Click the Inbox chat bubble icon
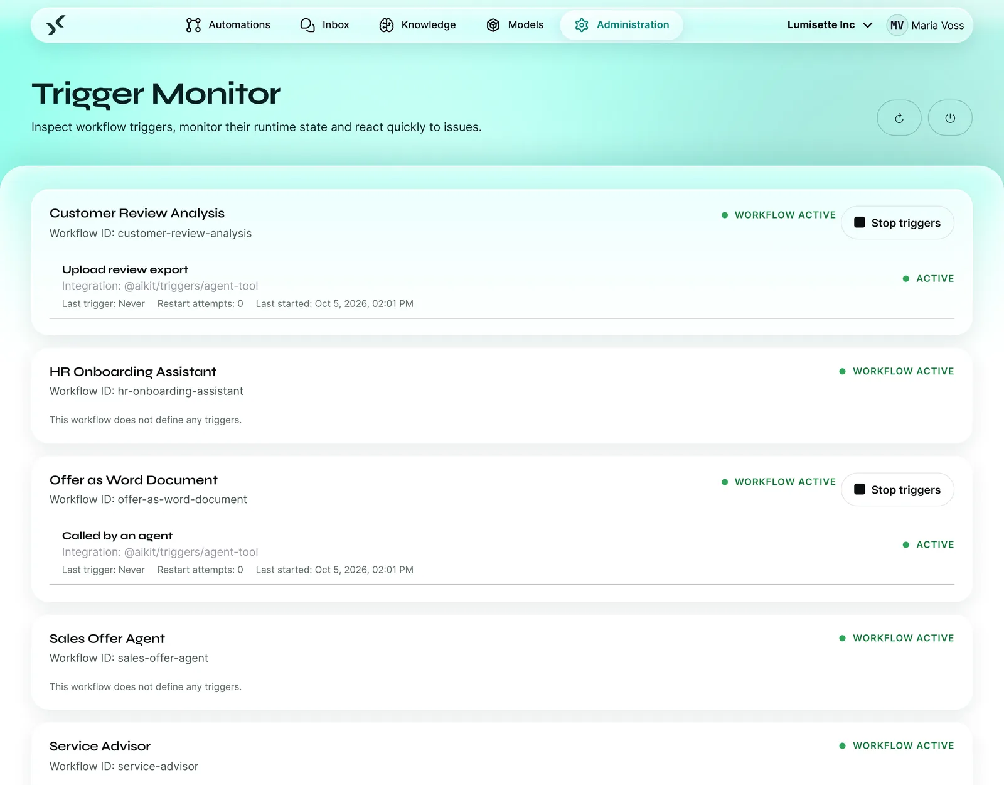Viewport: 1004px width, 785px height. [307, 25]
